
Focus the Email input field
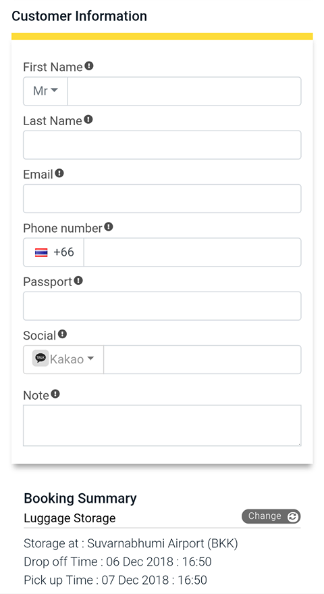[162, 198]
